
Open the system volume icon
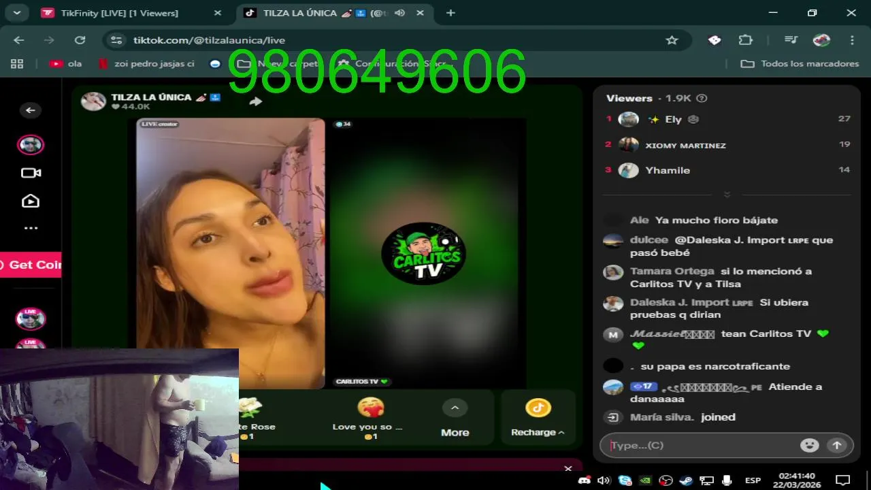click(604, 480)
